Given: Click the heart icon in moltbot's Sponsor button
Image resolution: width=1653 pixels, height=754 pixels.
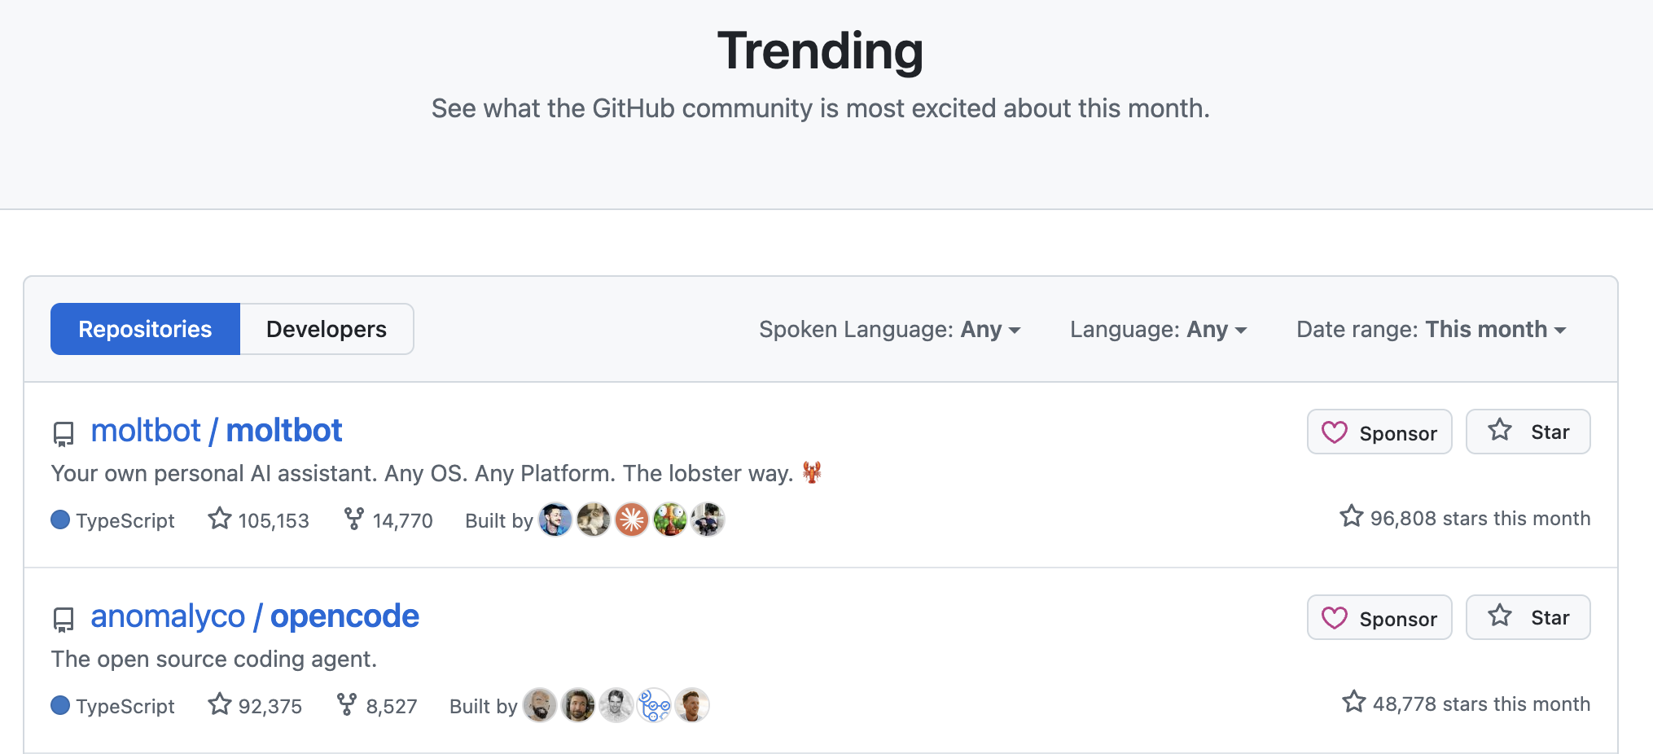Looking at the screenshot, I should 1334,432.
